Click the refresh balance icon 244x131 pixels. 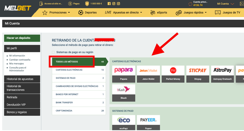(x=190, y=4)
